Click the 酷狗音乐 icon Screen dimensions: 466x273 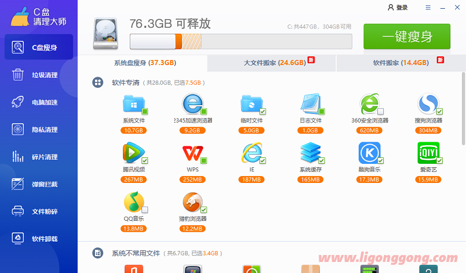[369, 153]
